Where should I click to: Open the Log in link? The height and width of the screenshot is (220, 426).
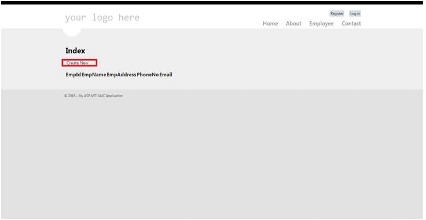[355, 13]
